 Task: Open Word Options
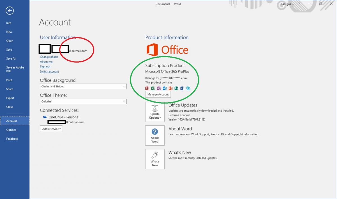(11, 130)
